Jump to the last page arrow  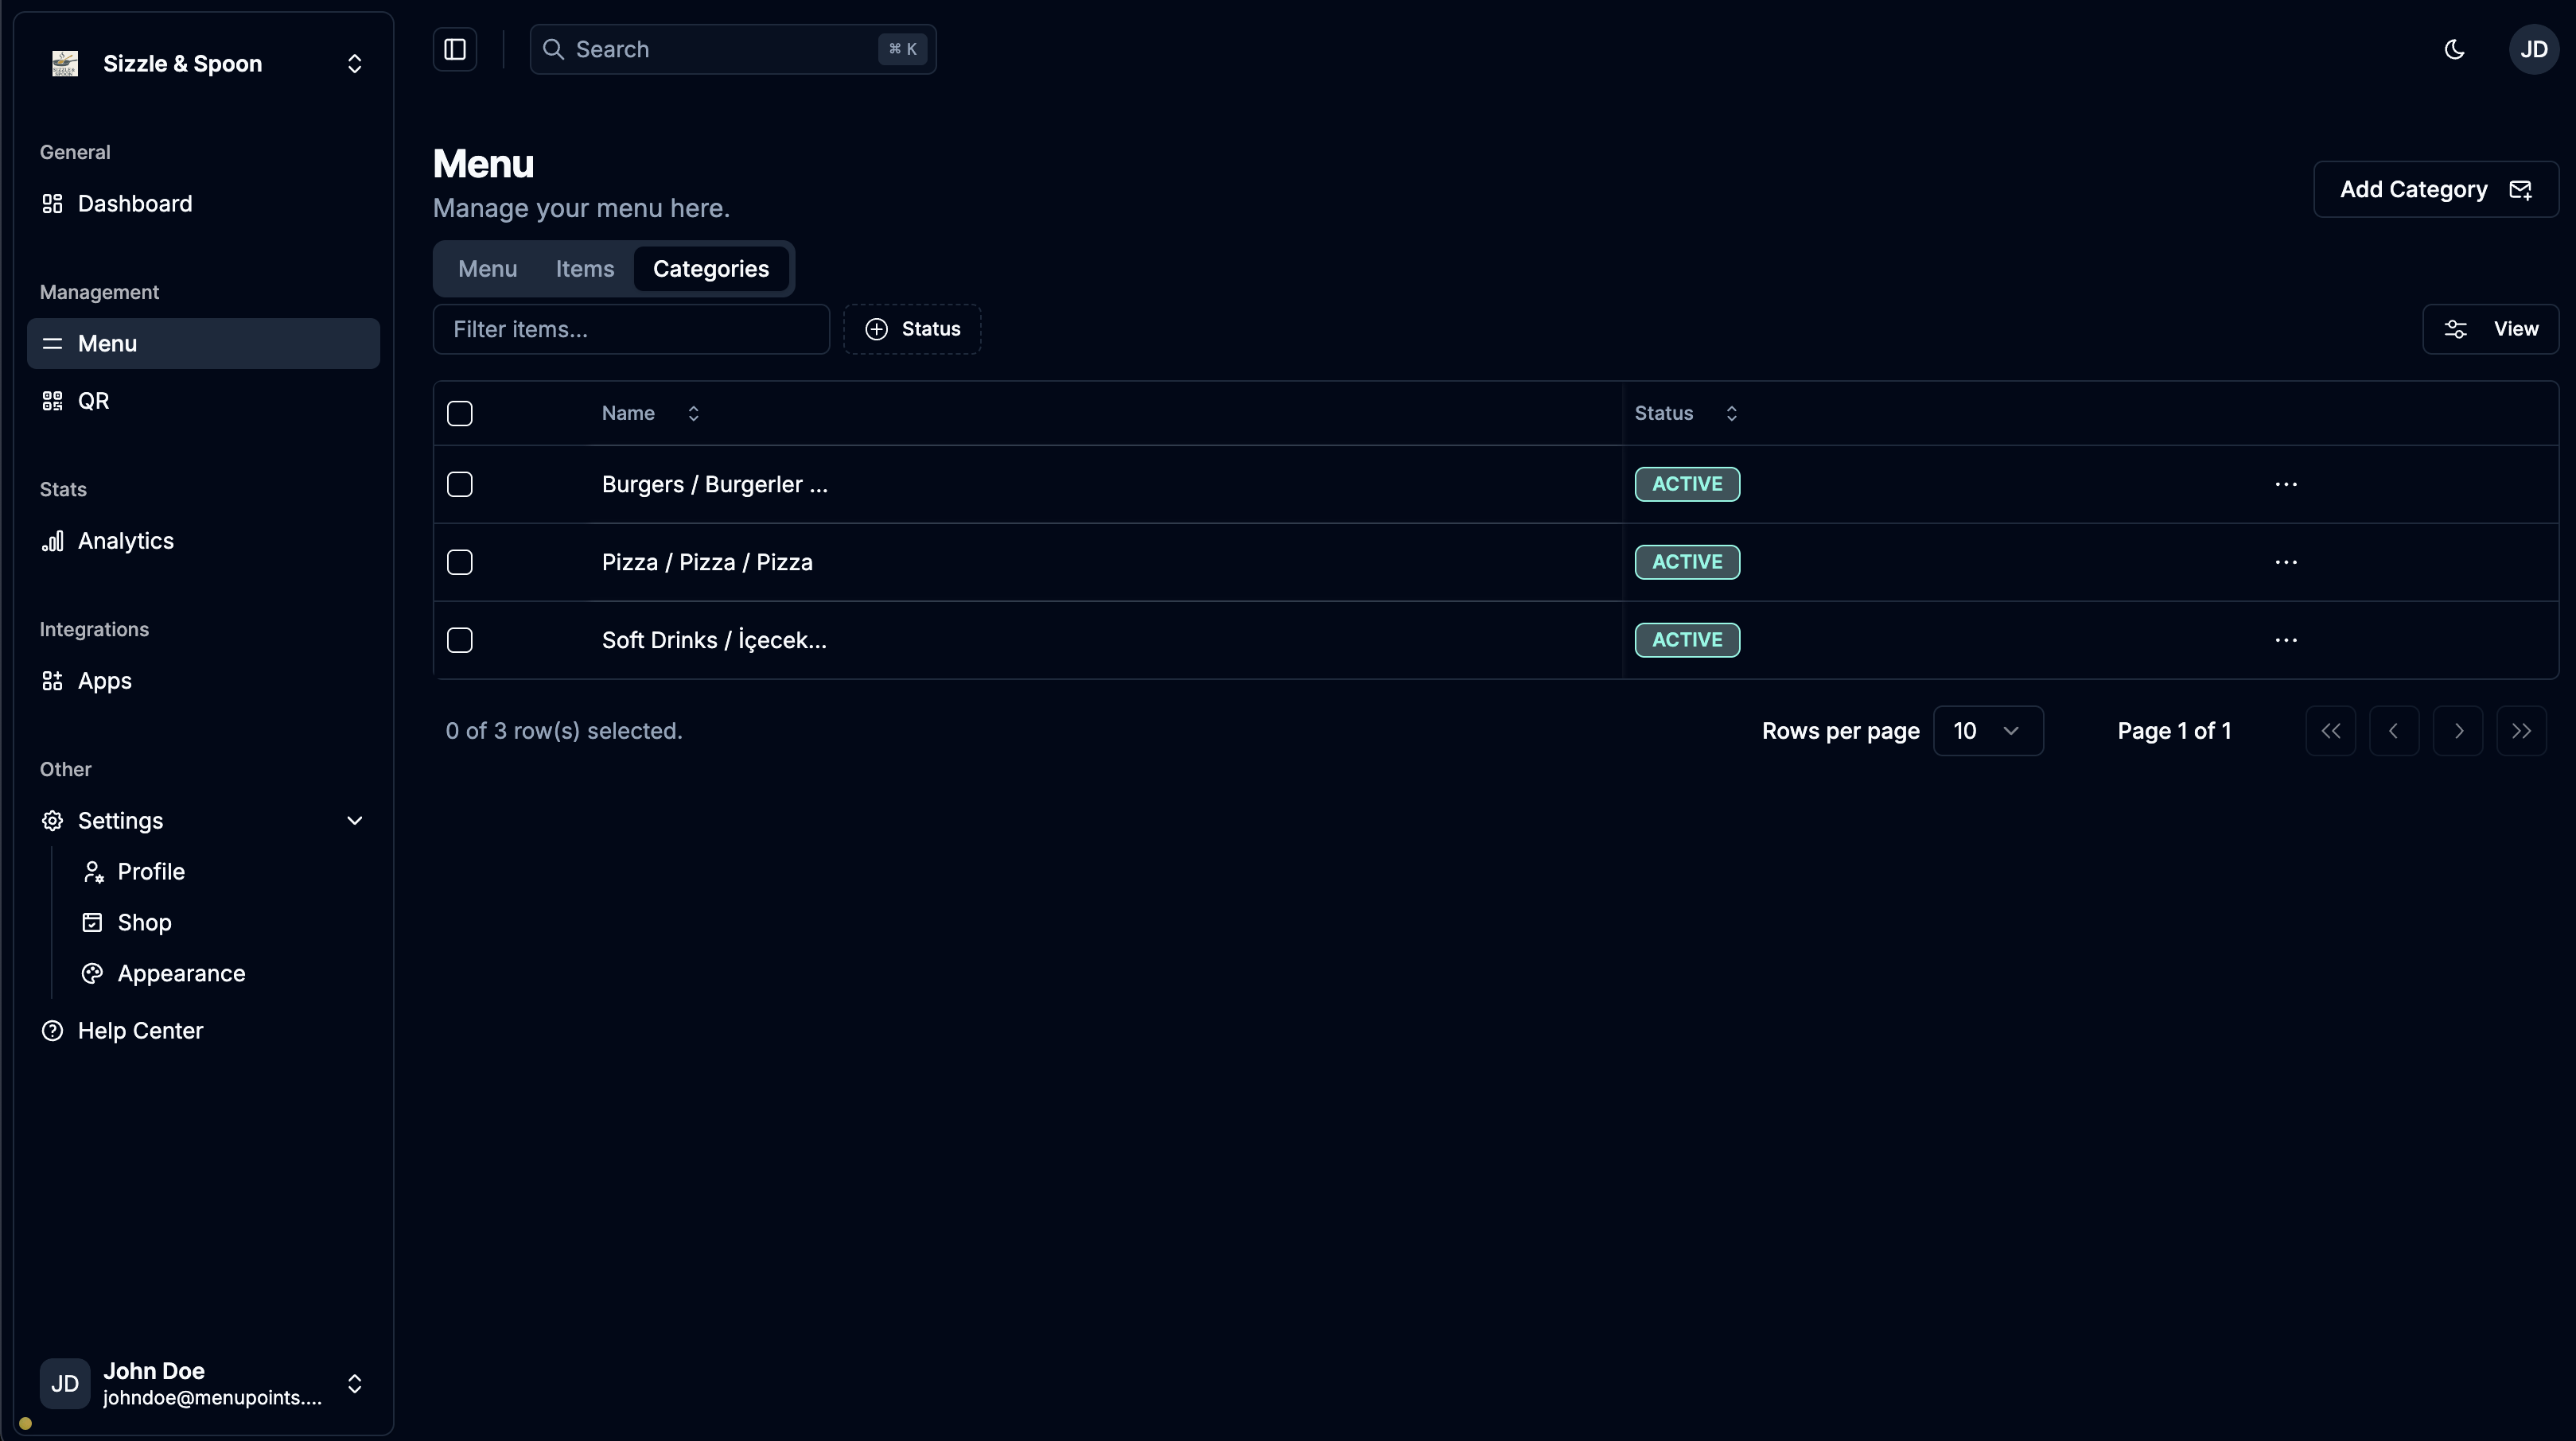coord(2521,732)
